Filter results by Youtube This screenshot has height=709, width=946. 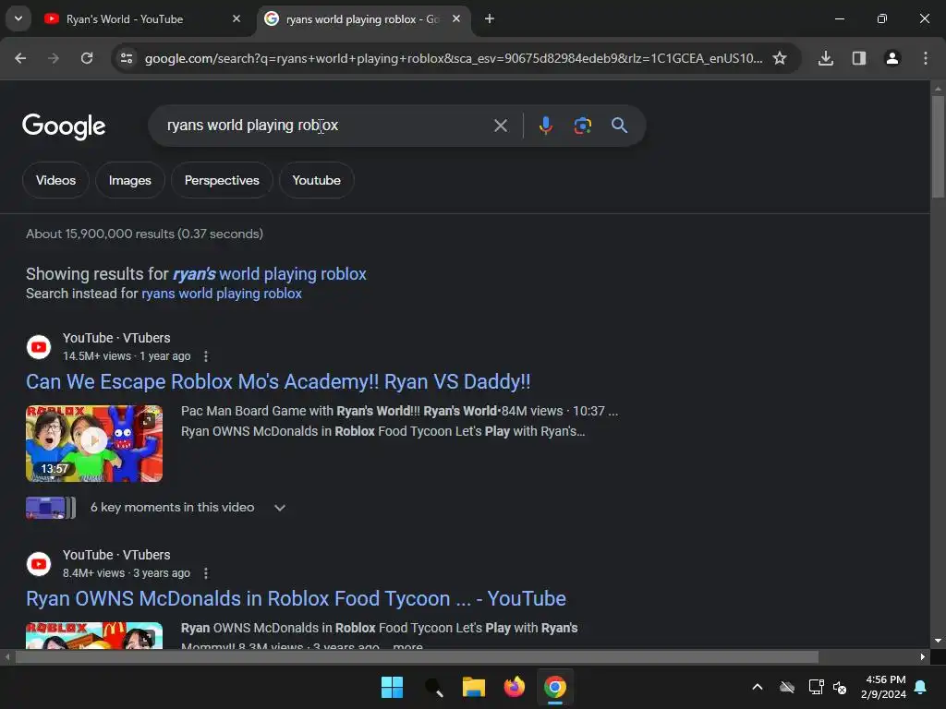[316, 180]
